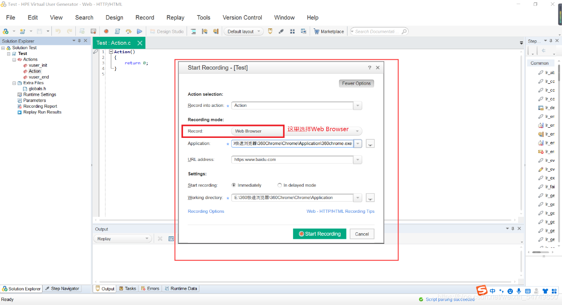
Task: Browse for Application path with ellipsis button
Action: coord(370,144)
